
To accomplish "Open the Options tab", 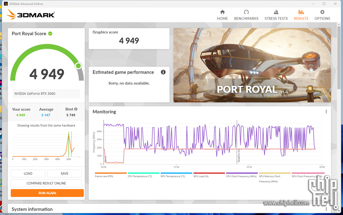I will [322, 15].
